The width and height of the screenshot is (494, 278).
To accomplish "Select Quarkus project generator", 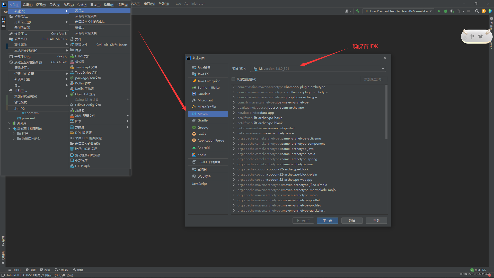I will [x=208, y=94].
